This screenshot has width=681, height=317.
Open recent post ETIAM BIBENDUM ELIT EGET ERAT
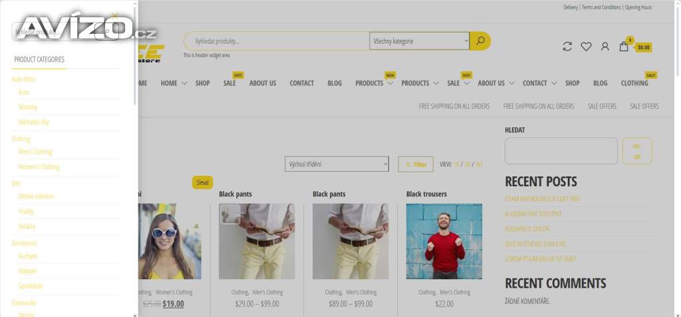[x=543, y=199]
